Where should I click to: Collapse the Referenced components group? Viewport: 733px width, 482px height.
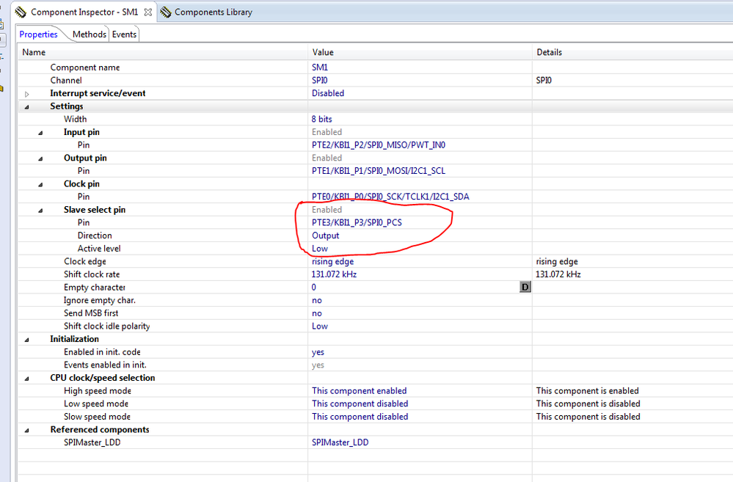26,430
